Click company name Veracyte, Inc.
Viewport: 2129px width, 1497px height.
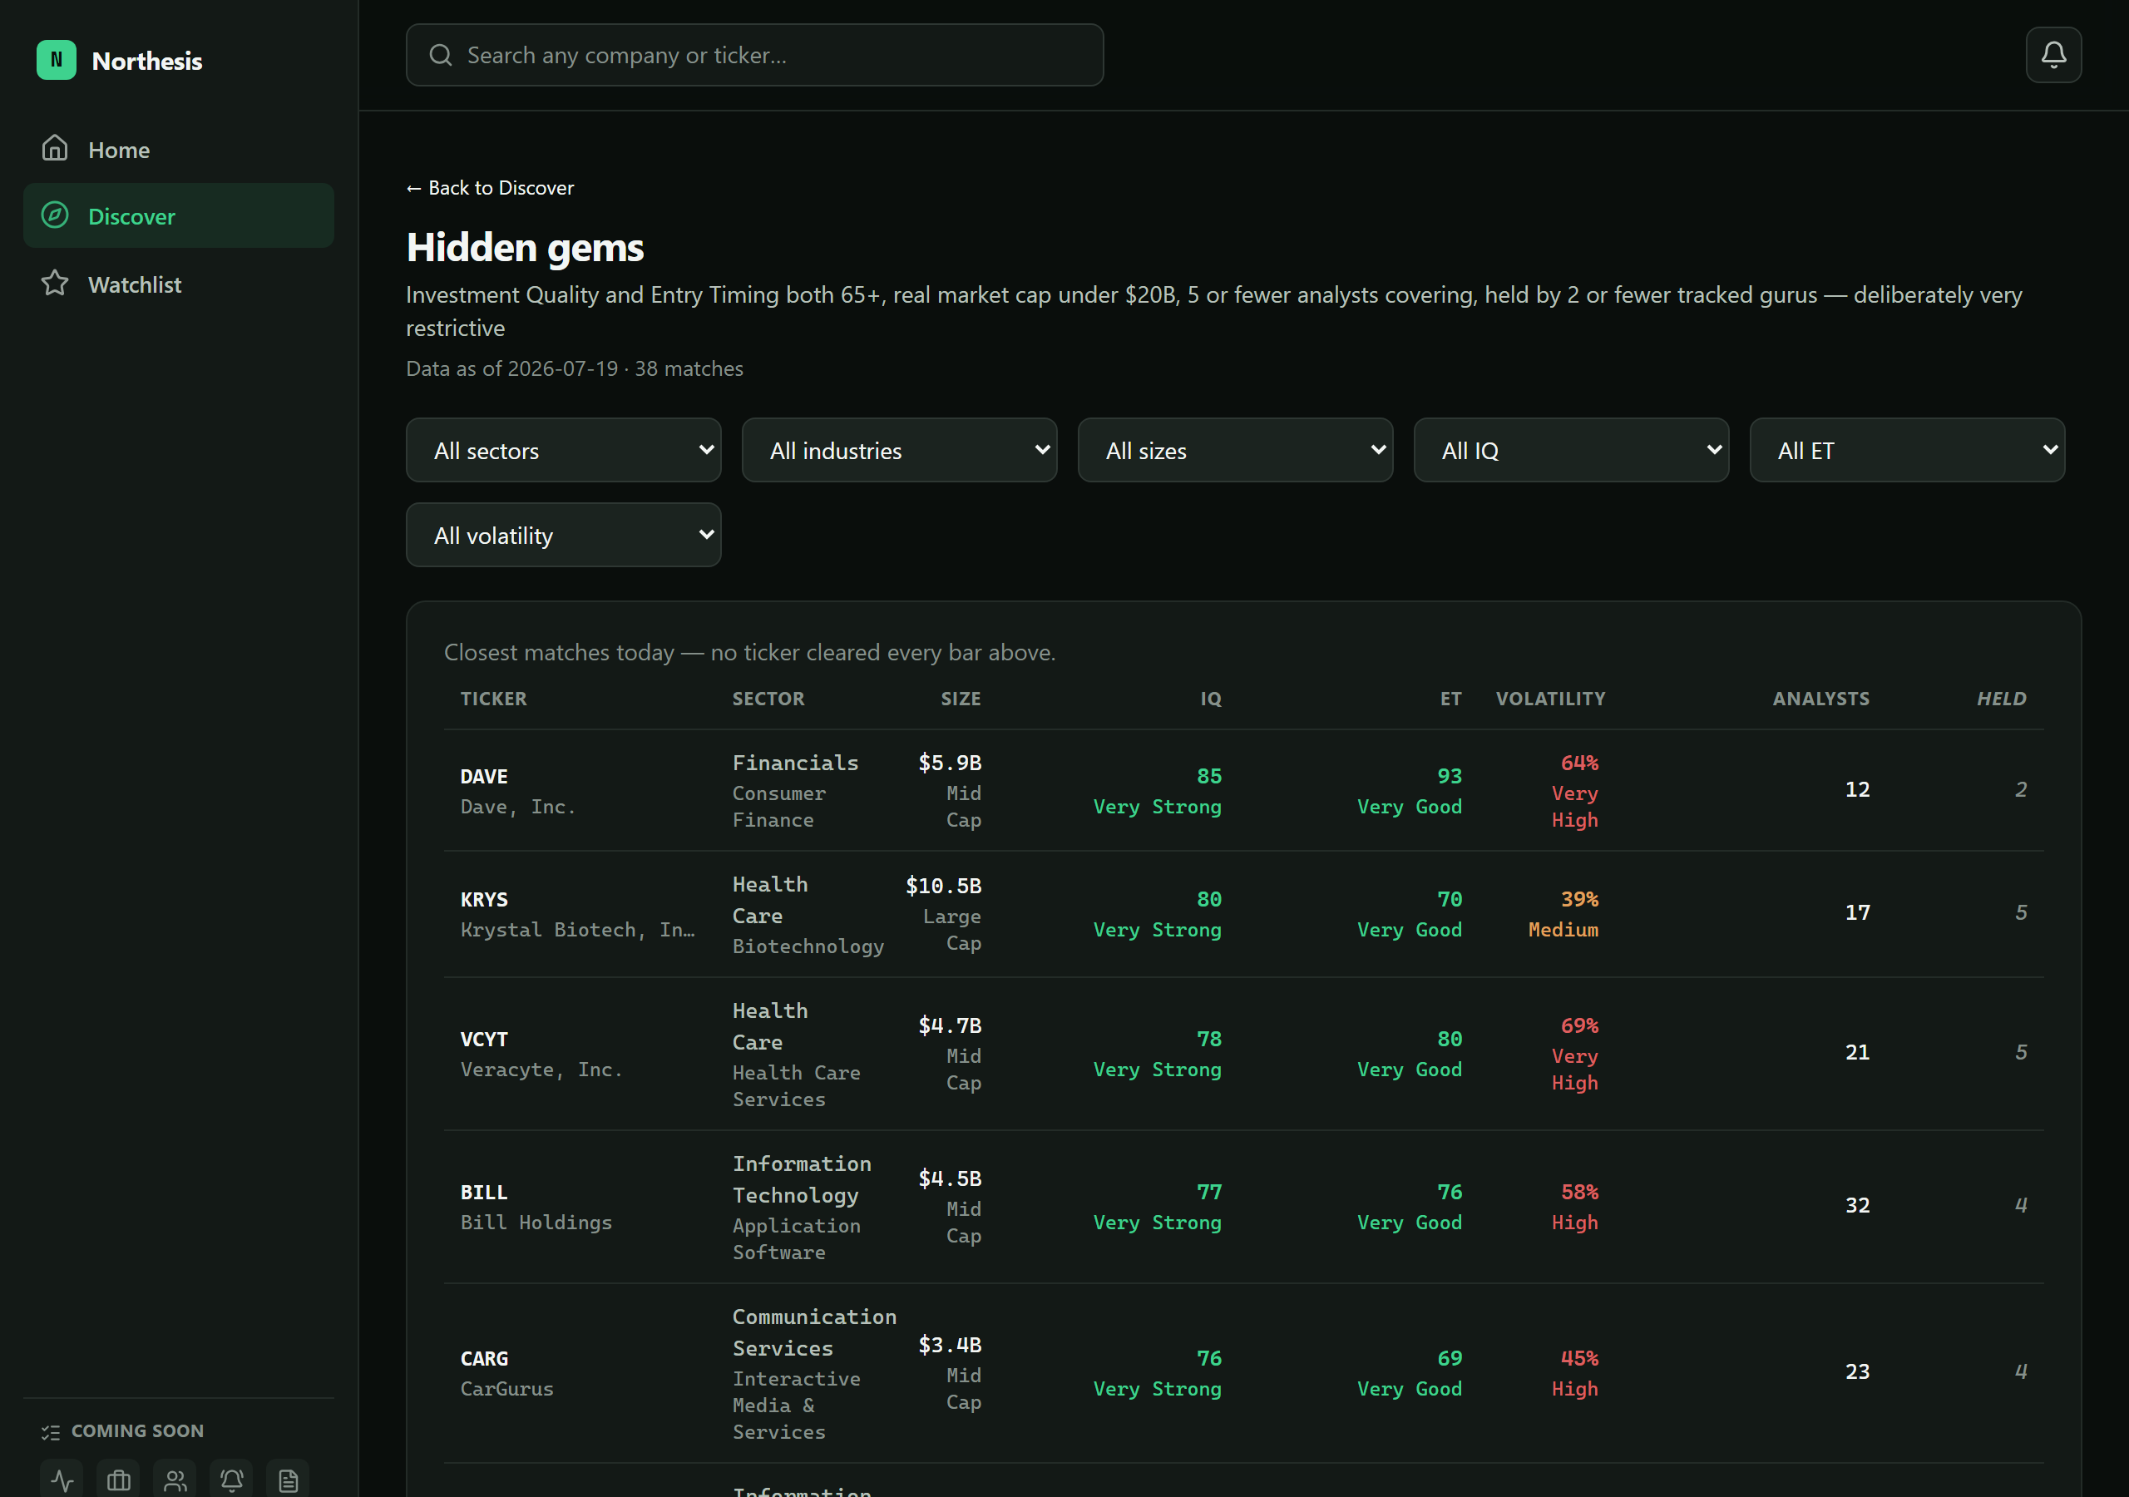tap(541, 1070)
